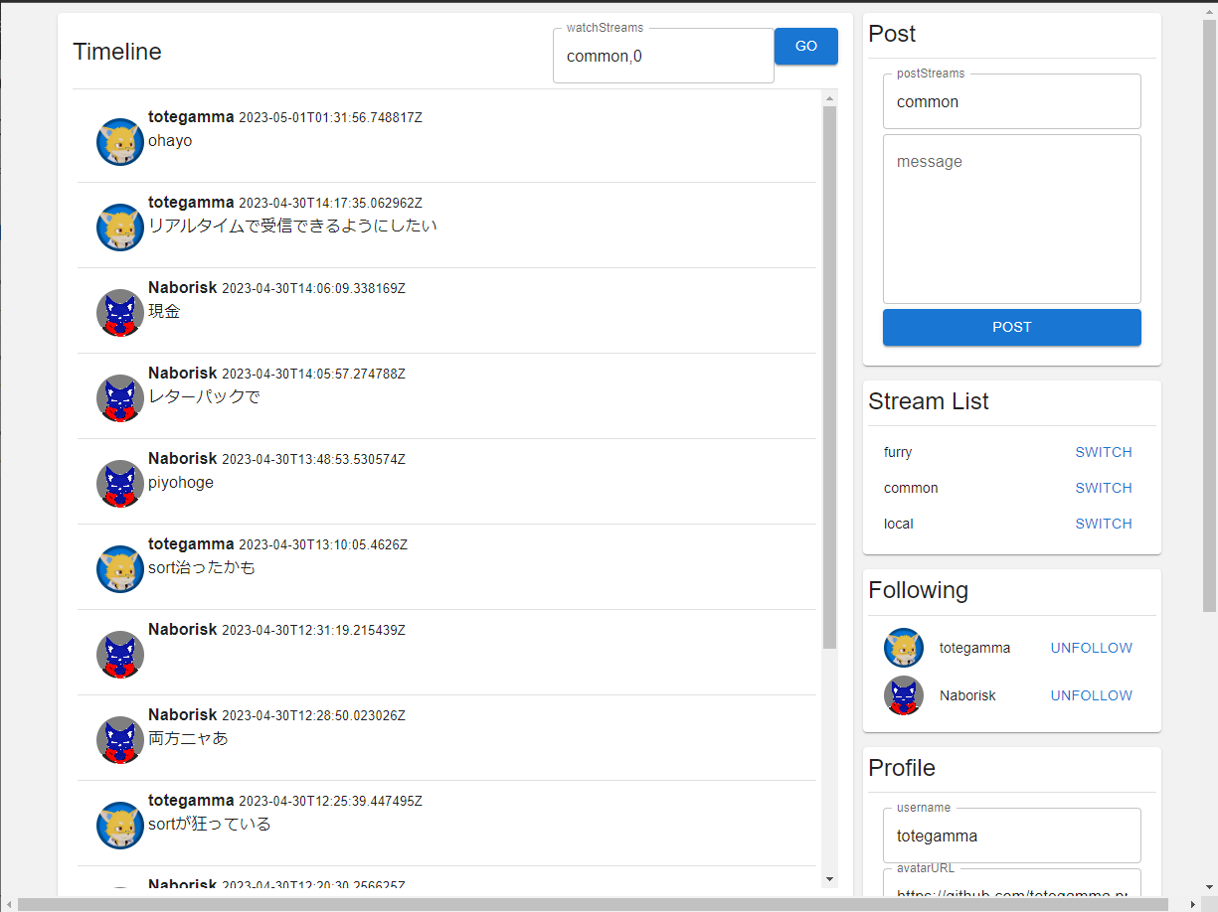Switch to the common stream
Viewport: 1218px width, 912px height.
click(1103, 488)
